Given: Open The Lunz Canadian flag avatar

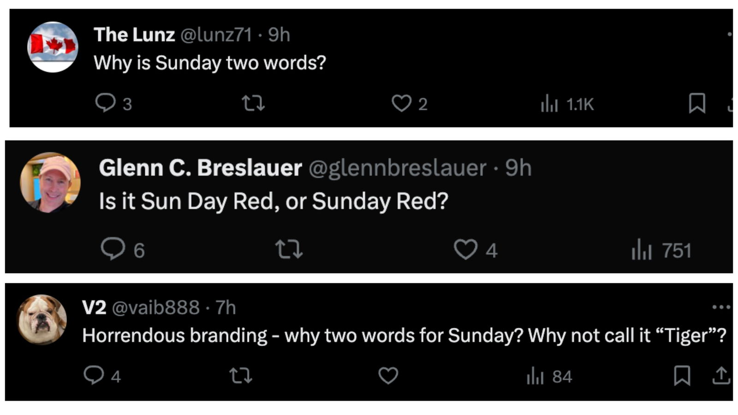Looking at the screenshot, I should point(53,47).
